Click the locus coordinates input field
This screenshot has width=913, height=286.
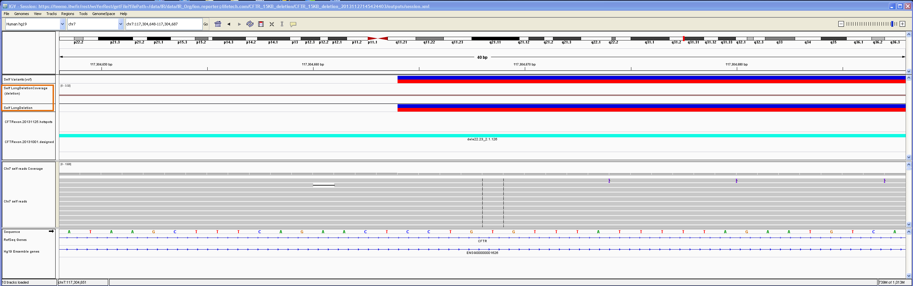pos(163,24)
